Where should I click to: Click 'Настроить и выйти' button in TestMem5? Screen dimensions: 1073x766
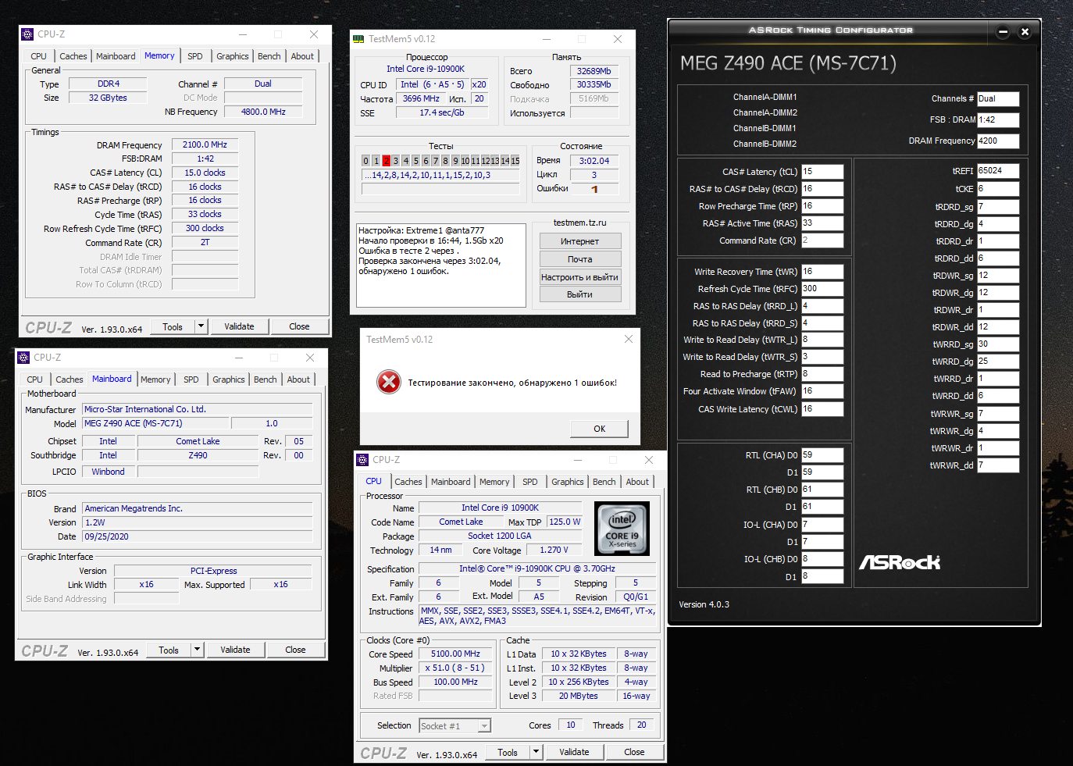(580, 277)
